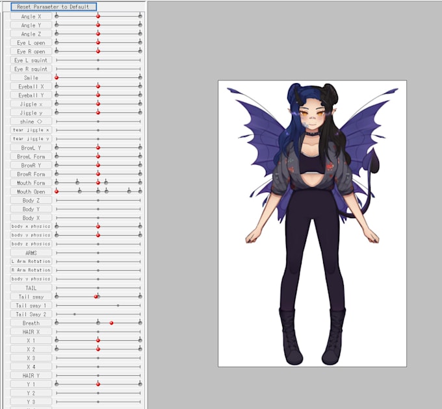Click the handle on the Tail Sway 2 slider

click(74, 314)
